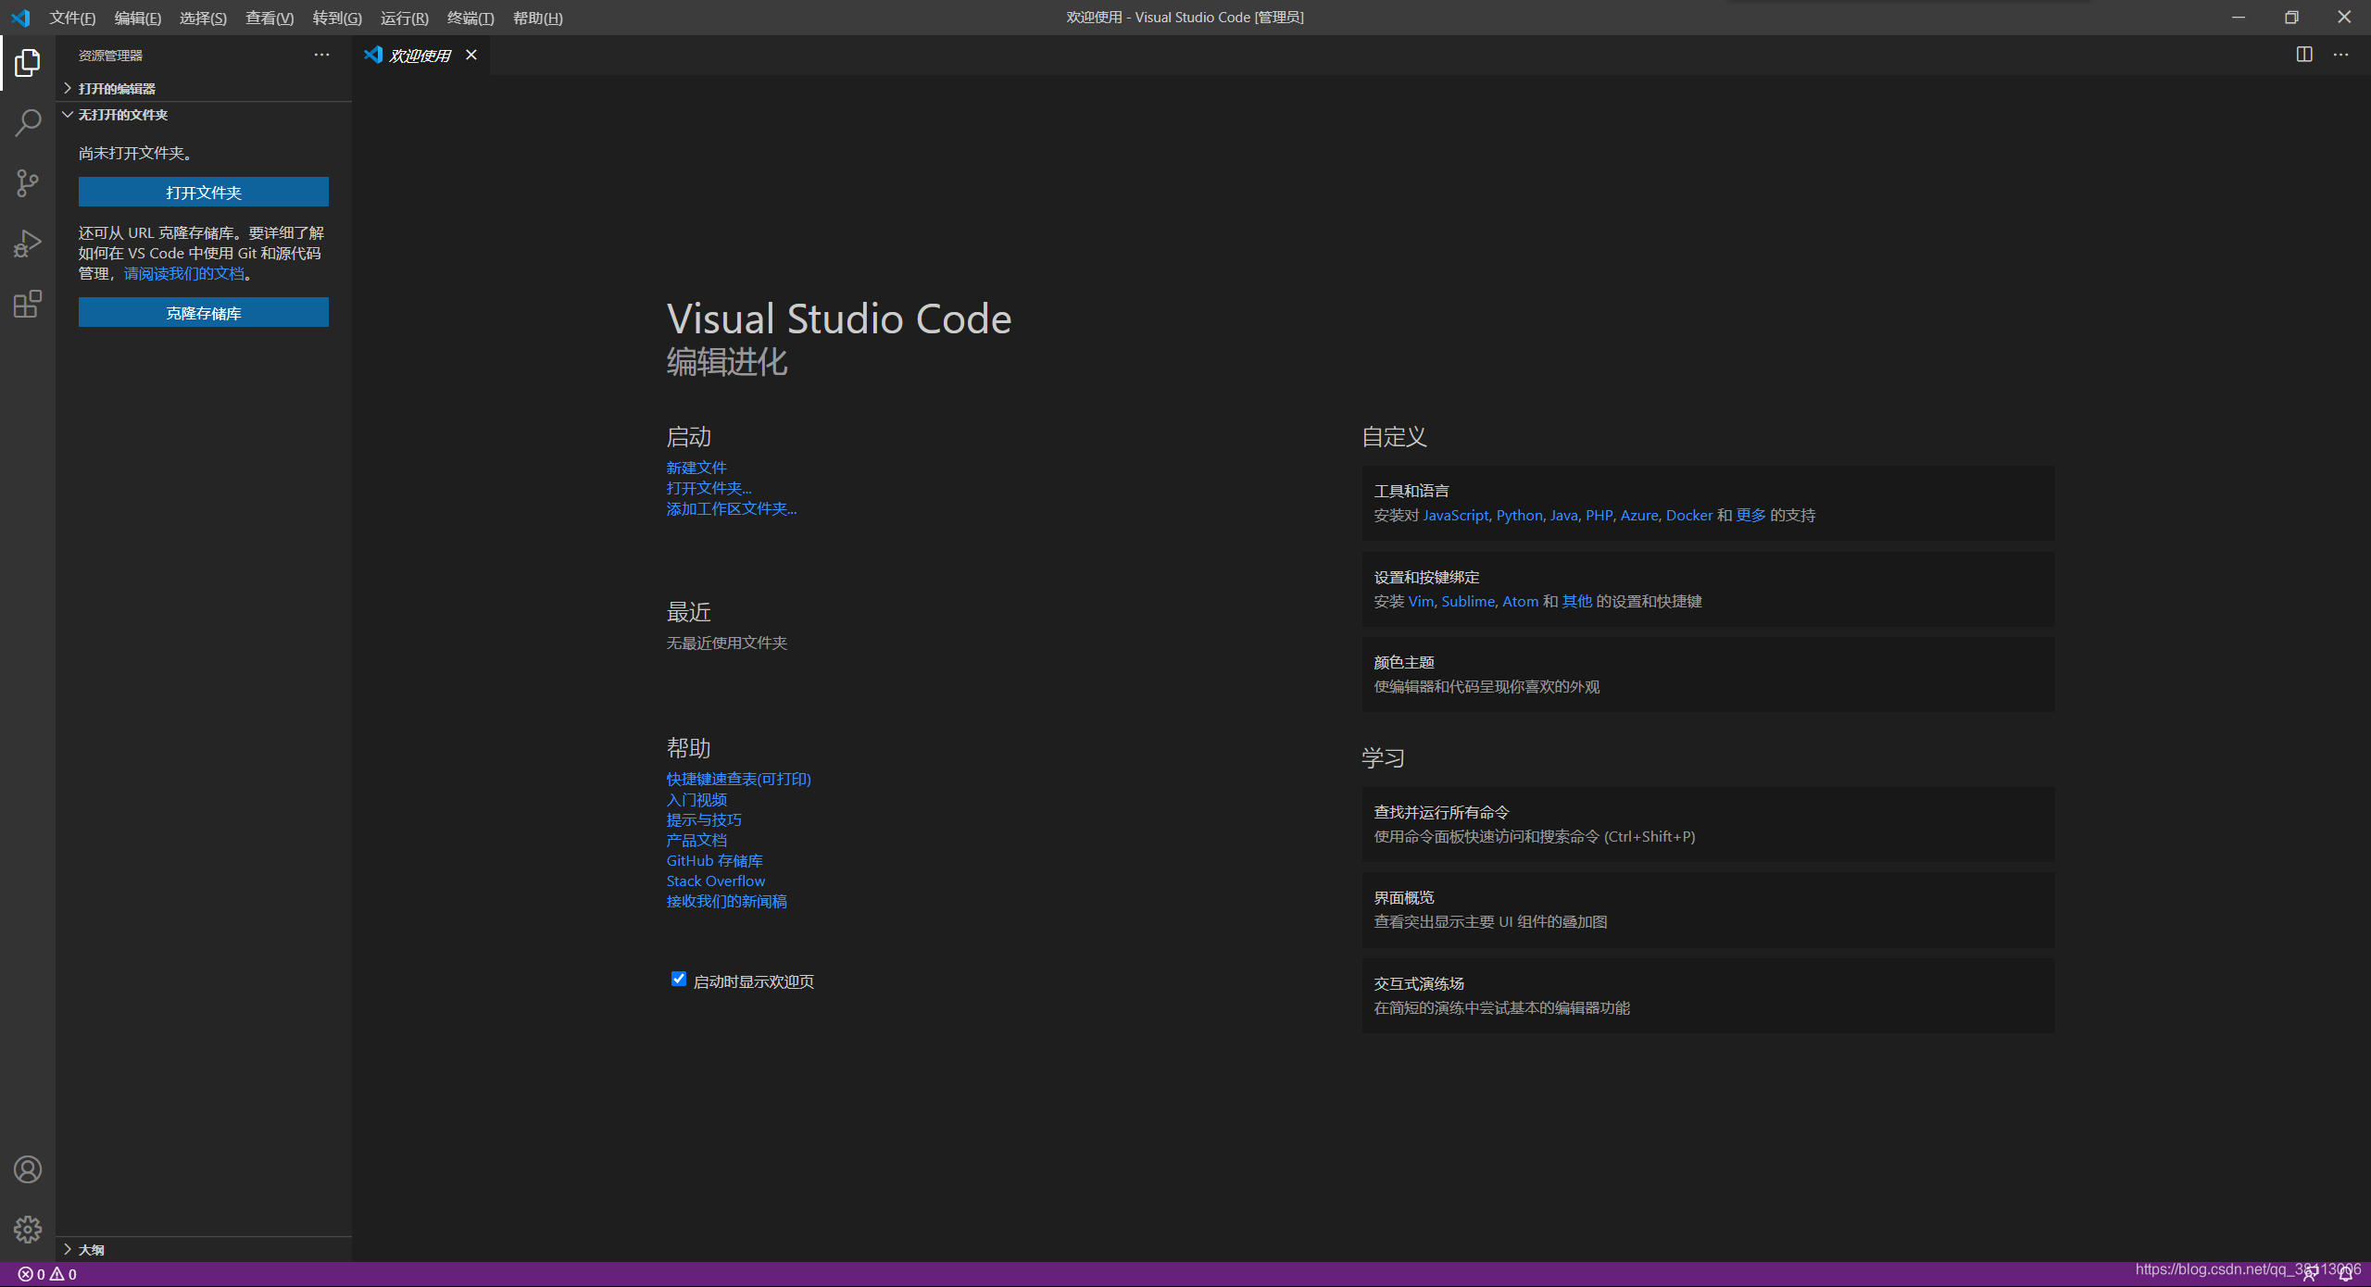
Task: Open the Source Control view icon
Action: click(28, 182)
